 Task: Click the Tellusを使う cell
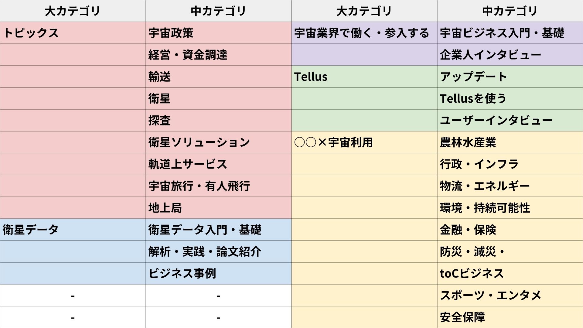tap(510, 98)
